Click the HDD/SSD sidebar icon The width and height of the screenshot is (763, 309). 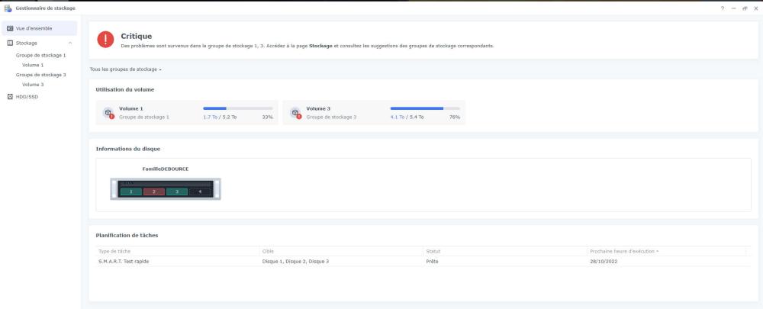click(10, 97)
